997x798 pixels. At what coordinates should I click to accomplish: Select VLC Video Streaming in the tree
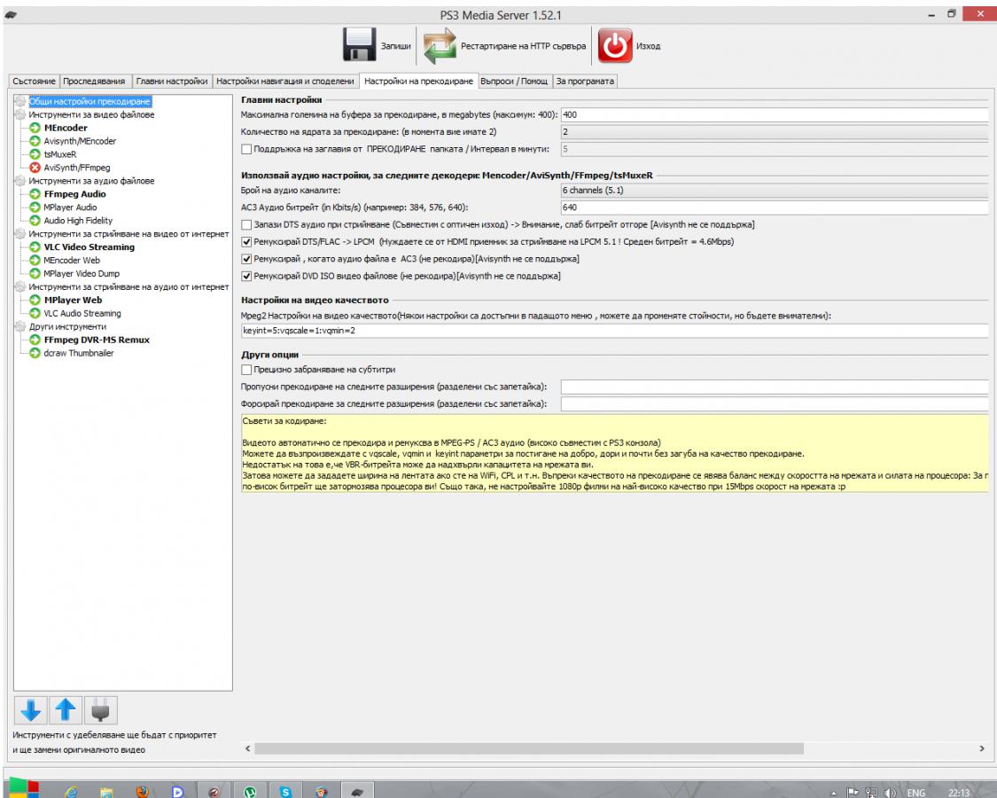tap(89, 246)
